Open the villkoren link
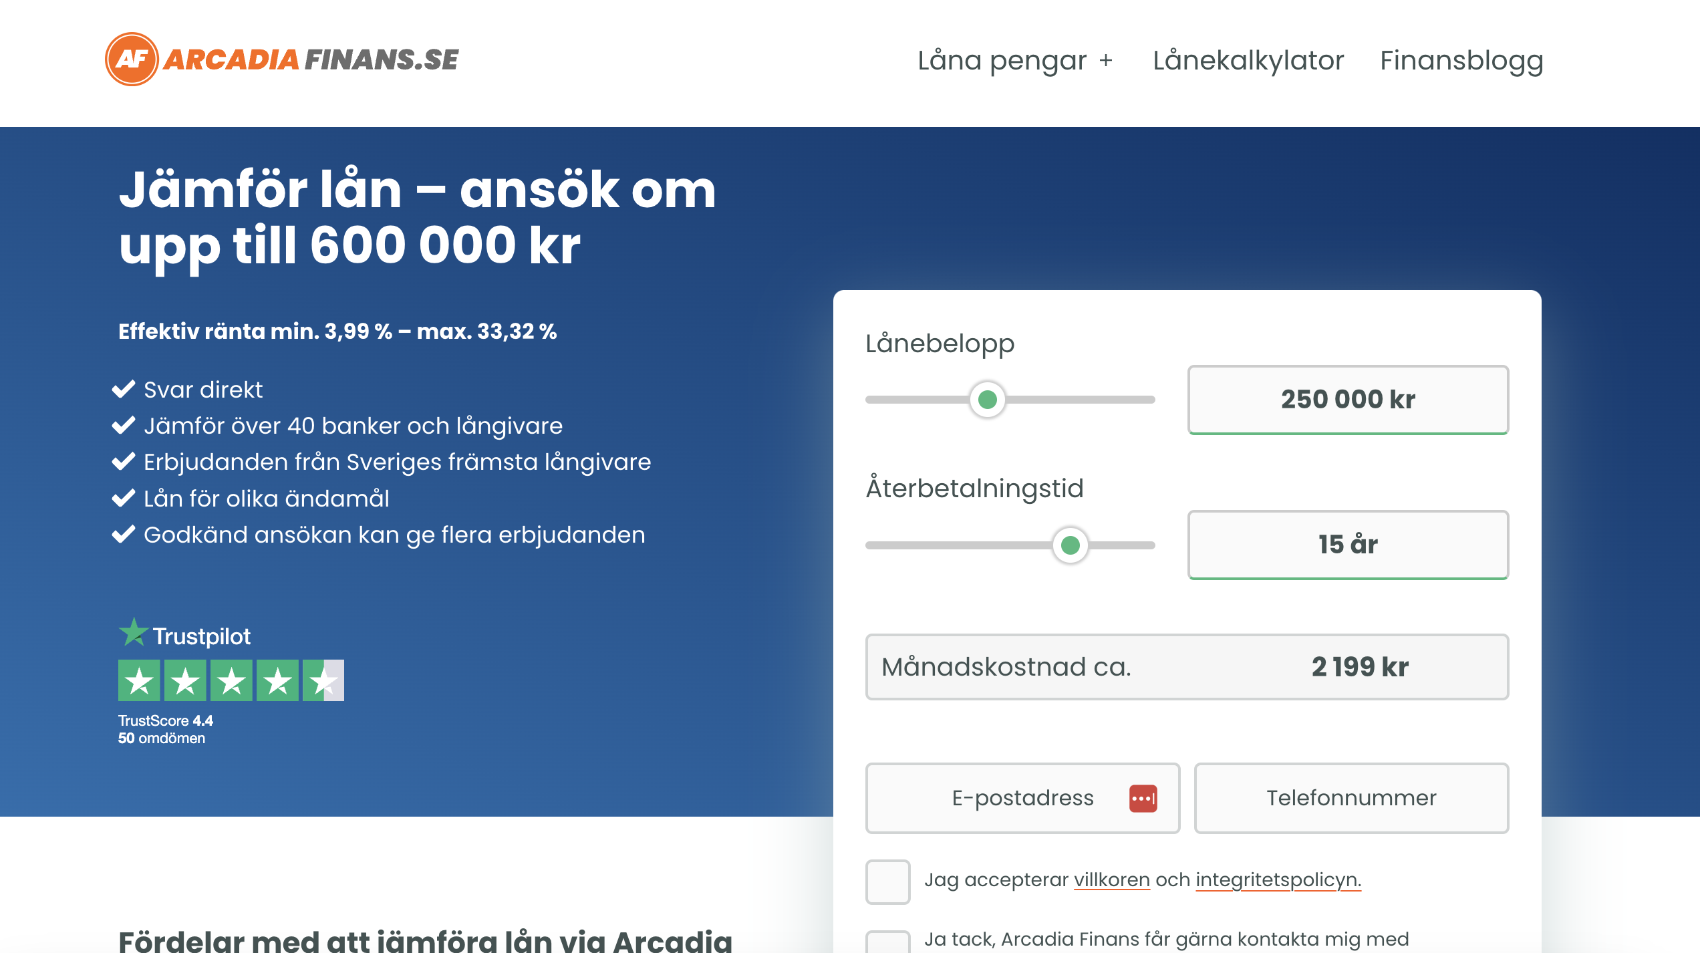The width and height of the screenshot is (1700, 953). [x=1111, y=879]
